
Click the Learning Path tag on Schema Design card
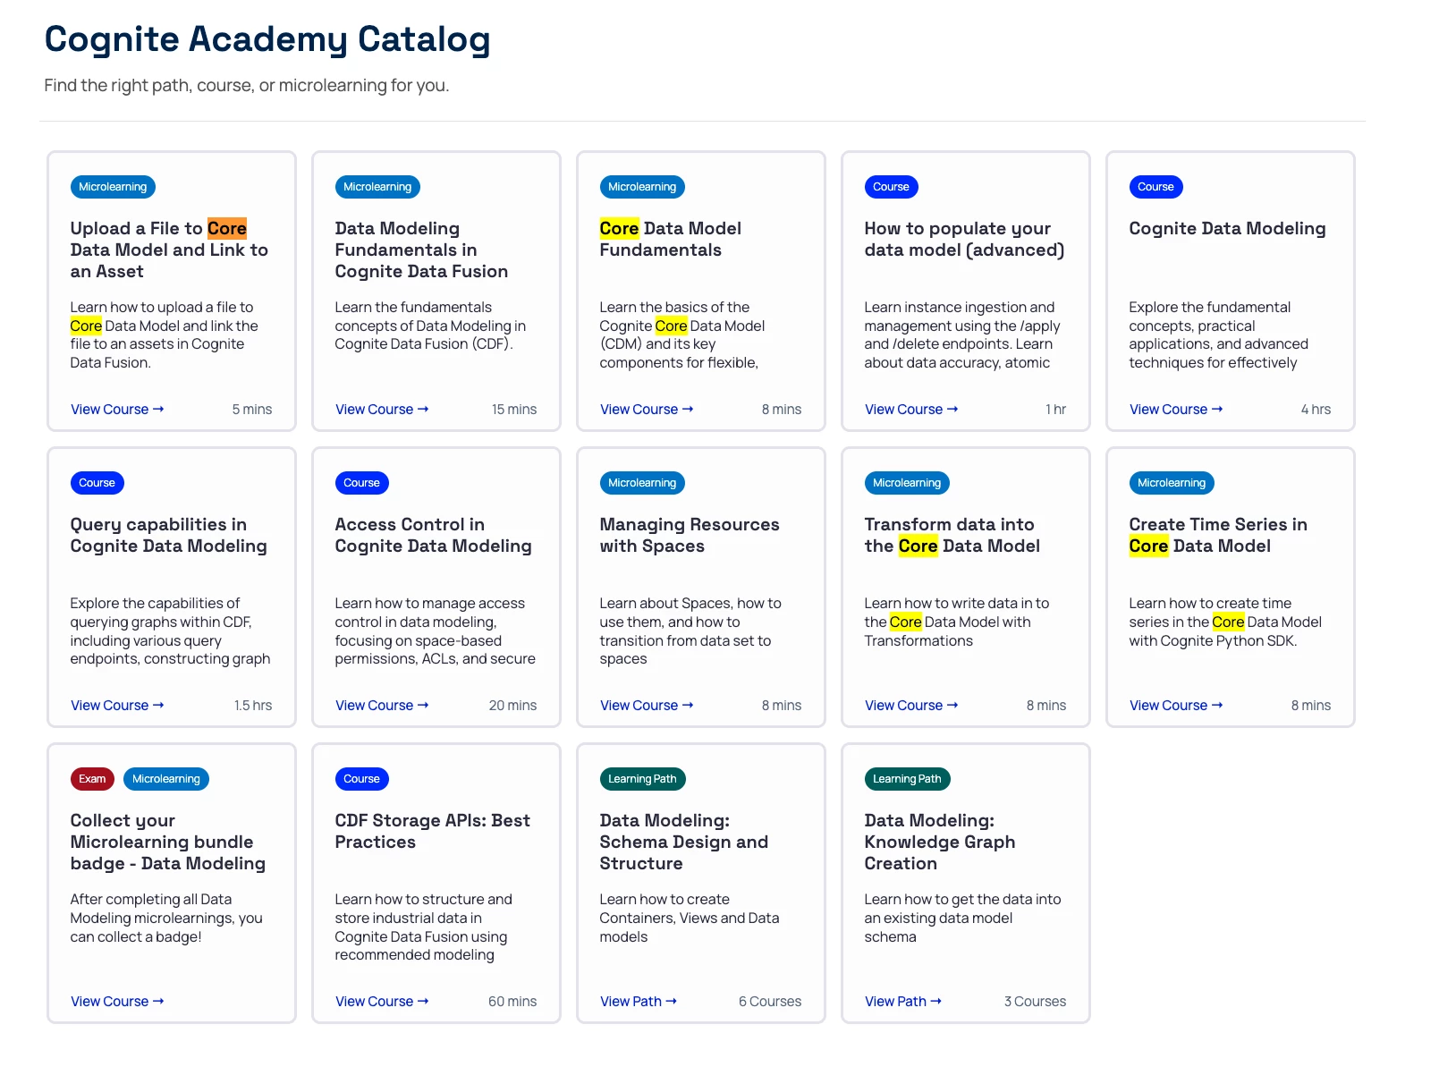tap(642, 779)
